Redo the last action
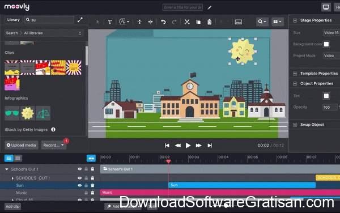This screenshot has width=340, height=213. tap(174, 22)
